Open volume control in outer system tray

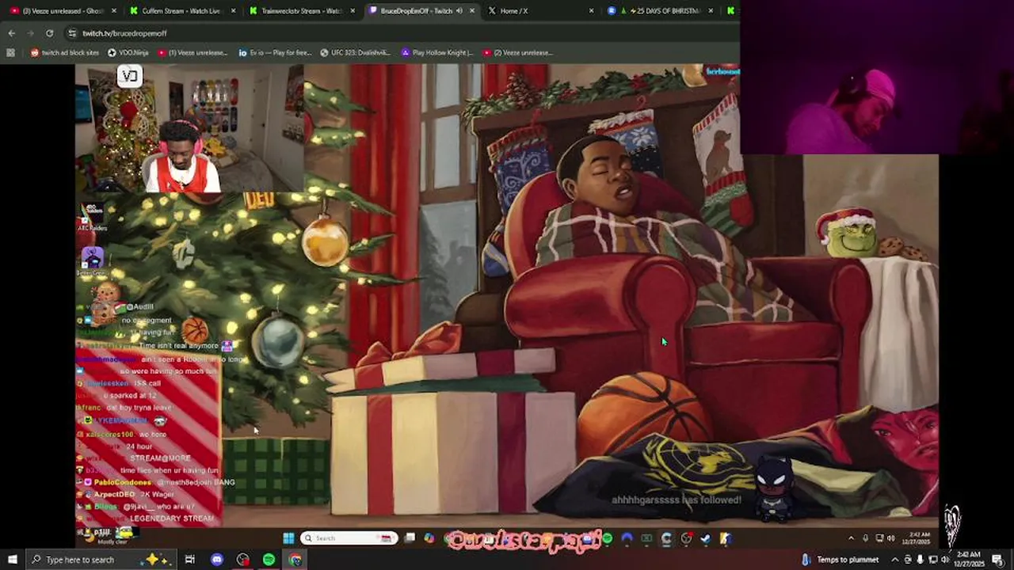coord(944,560)
